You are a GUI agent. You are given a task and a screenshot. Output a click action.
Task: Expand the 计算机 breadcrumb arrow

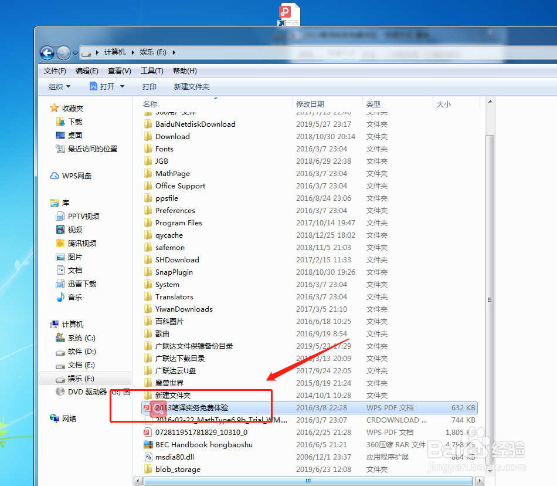133,52
